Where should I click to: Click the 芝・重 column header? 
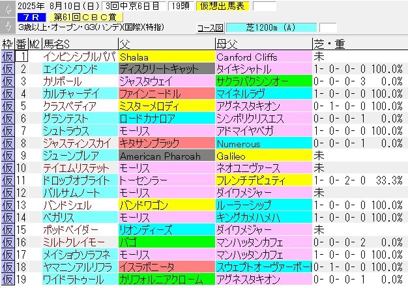[x=360, y=44]
